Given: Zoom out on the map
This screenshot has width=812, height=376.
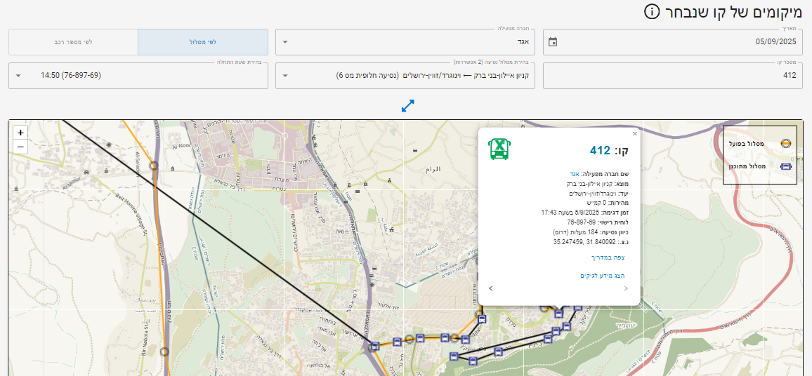Looking at the screenshot, I should tap(20, 147).
